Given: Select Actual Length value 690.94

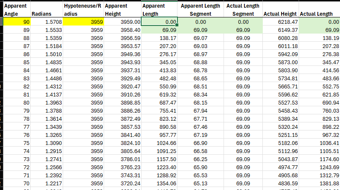Looking at the screenshot, I should tap(320, 102).
